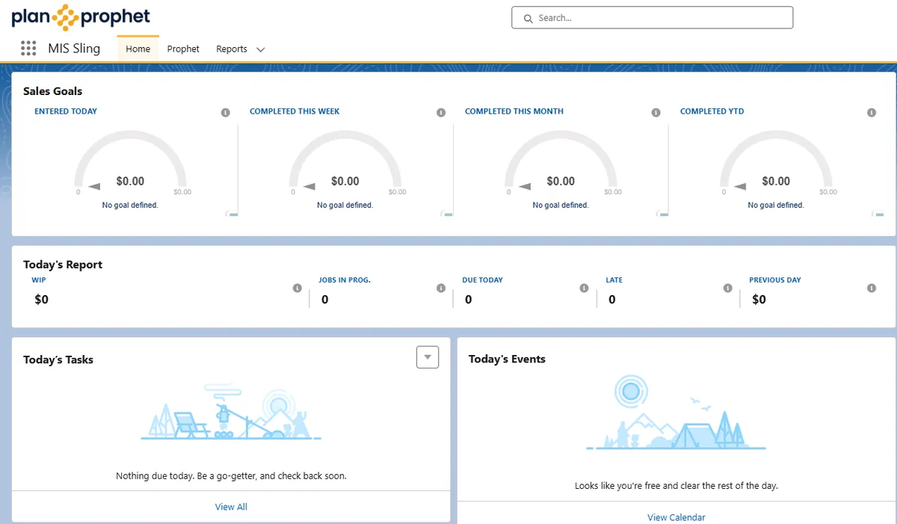
Task: Click info icon for Completed YTD
Action: click(x=872, y=113)
